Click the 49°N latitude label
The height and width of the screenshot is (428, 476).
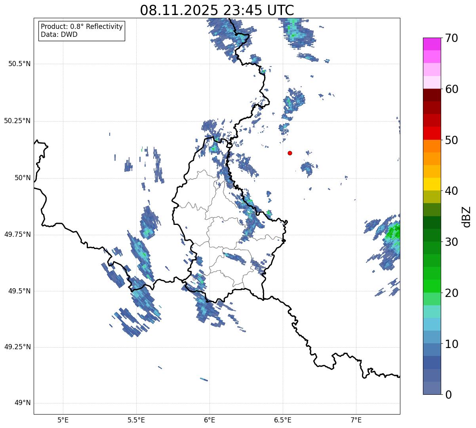coord(23,403)
